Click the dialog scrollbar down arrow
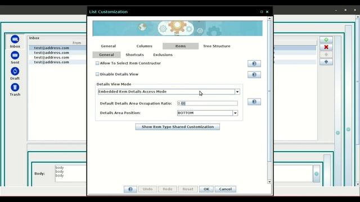The width and height of the screenshot is (360, 202). [269, 182]
